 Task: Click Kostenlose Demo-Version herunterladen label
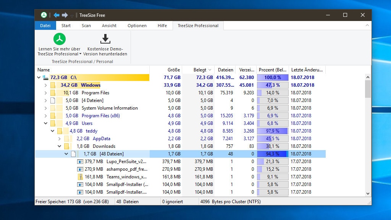point(105,52)
